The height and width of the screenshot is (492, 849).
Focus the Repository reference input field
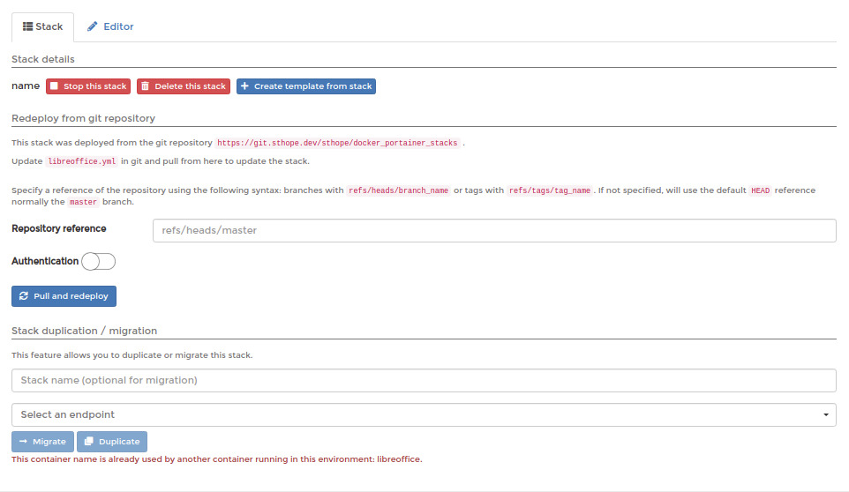[494, 230]
